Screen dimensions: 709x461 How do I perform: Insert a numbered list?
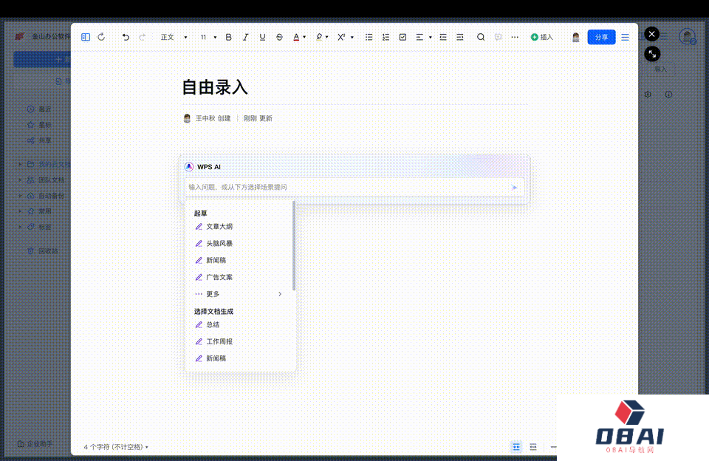click(x=386, y=37)
